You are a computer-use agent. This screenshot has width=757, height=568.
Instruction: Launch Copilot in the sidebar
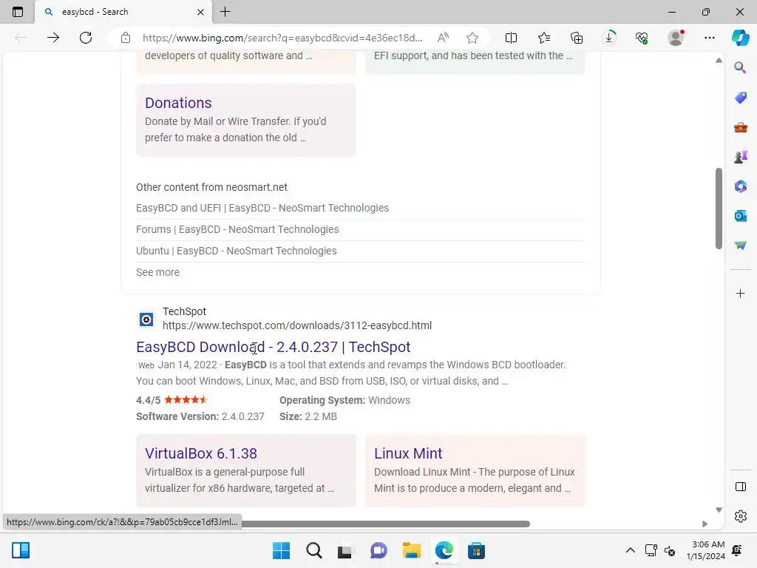click(x=740, y=38)
